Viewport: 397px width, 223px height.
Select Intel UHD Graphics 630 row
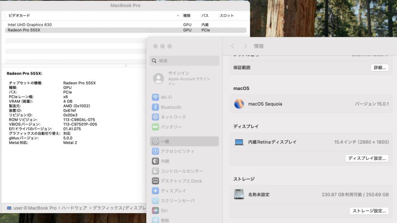126,25
